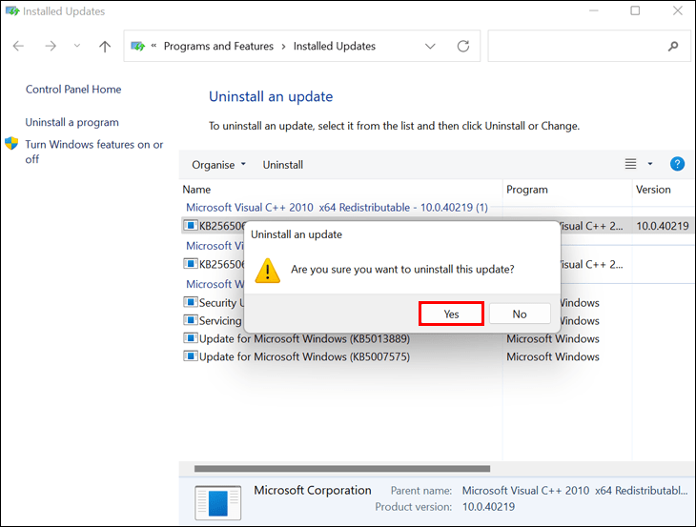Click Microsoft Windows program cell for KB5013889
The height and width of the screenshot is (527, 696).
tap(553, 338)
